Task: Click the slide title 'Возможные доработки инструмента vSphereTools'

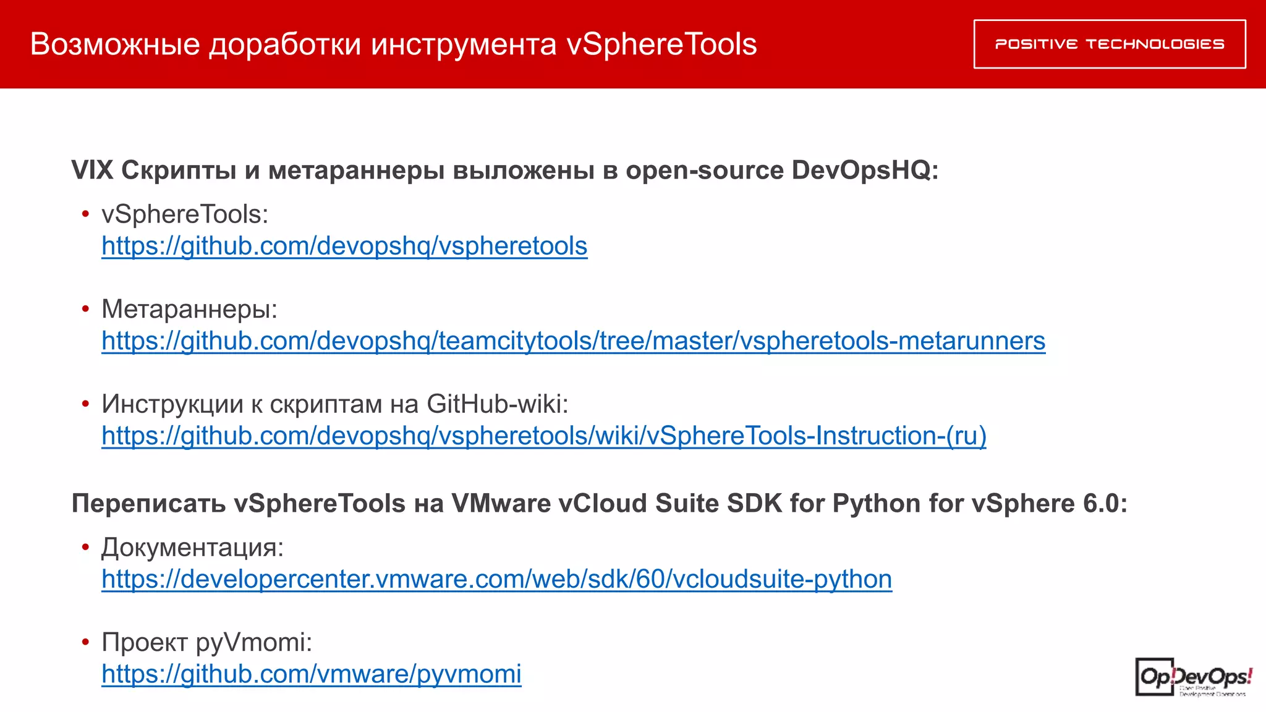Action: click(x=393, y=44)
